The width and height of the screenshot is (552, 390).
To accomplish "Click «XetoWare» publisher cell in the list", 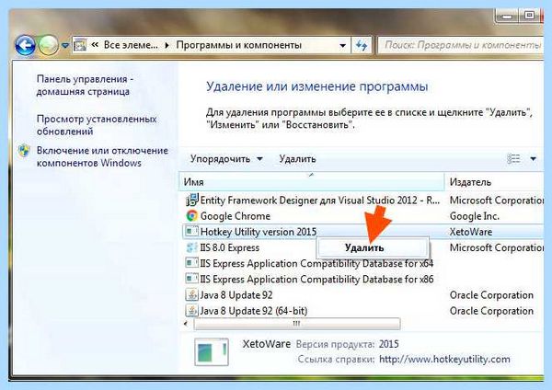I will click(471, 232).
